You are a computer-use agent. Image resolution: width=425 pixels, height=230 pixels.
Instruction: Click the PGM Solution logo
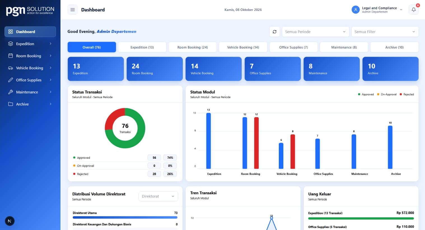pos(30,11)
